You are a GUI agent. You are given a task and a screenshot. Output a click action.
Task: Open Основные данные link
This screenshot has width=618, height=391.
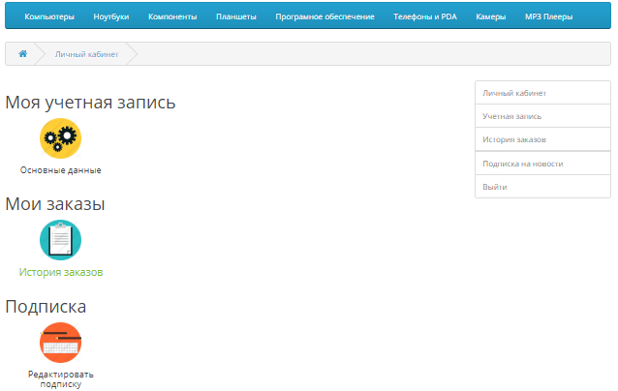click(x=60, y=170)
